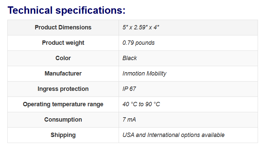The height and width of the screenshot is (149, 264).
Task: Select the Ingress protection label
Action: 63,89
